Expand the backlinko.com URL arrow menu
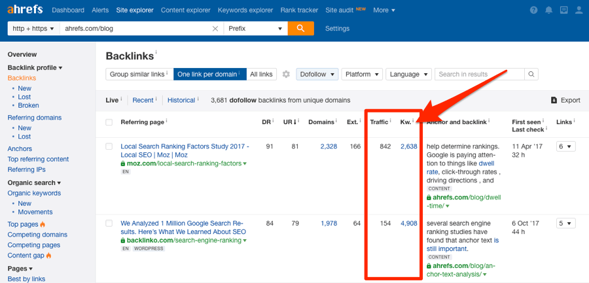Screen dimensions: 589x283 pyautogui.click(x=245, y=241)
